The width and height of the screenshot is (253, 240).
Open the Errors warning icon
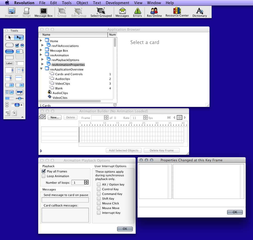click(137, 12)
